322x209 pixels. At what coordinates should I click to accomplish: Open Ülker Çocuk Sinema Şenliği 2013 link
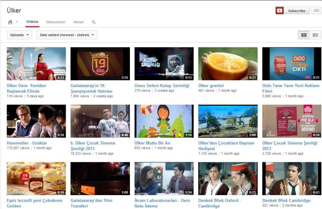tap(290, 146)
